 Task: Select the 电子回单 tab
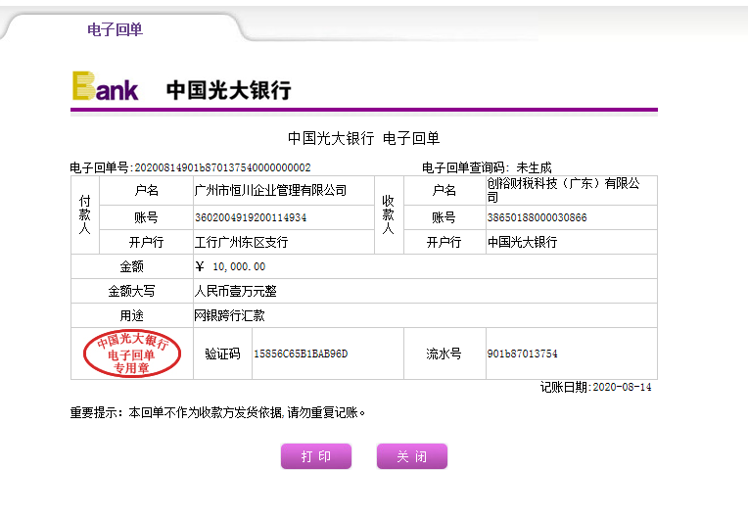click(115, 29)
